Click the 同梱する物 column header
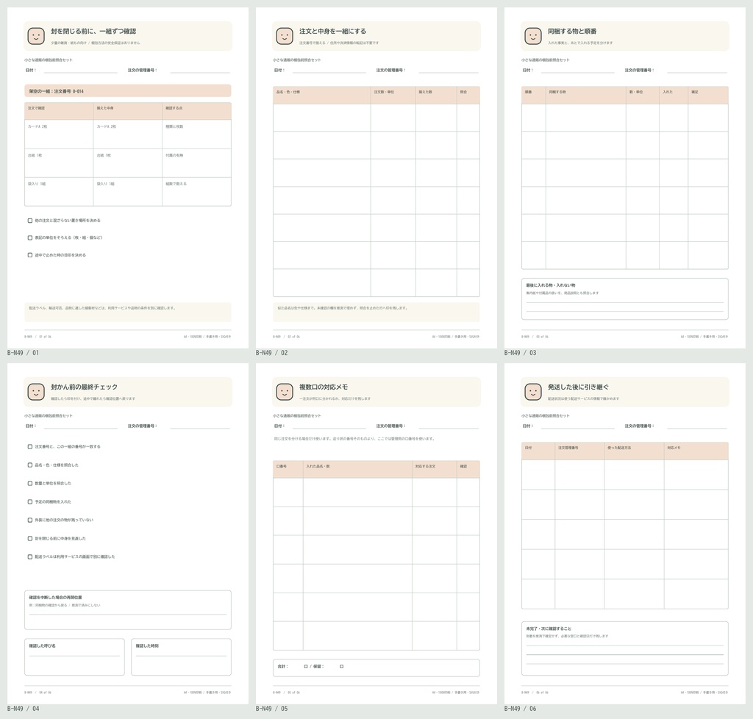 pos(586,95)
